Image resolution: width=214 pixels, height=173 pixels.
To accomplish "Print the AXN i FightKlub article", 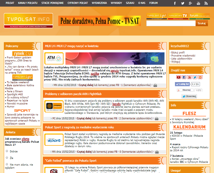I will pos(157,119).
